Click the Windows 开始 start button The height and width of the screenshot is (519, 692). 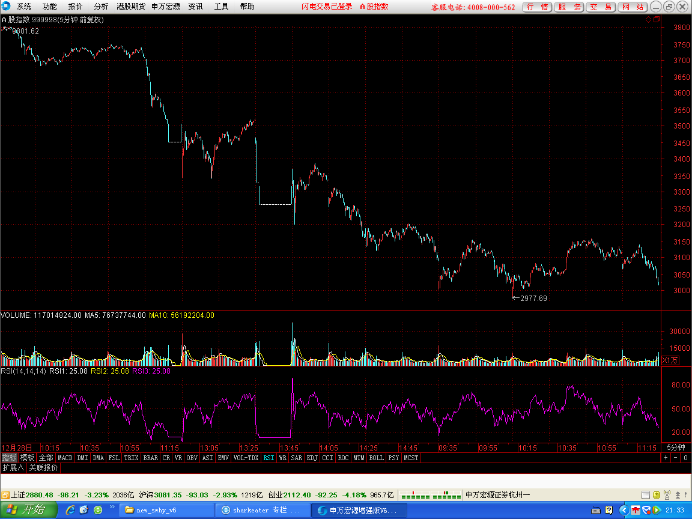pos(29,510)
